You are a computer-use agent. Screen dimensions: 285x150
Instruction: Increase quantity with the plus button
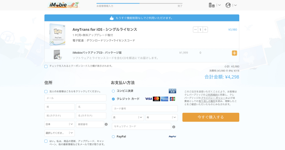(x=205, y=30)
